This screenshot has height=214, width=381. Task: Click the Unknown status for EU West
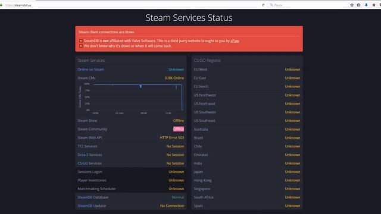point(292,70)
